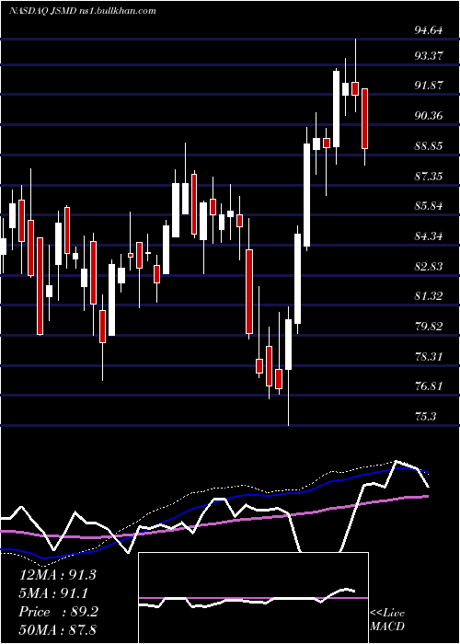Screen dimensions: 460x644
Task: Click the 5MA : 91.1 value
Action: point(54,593)
